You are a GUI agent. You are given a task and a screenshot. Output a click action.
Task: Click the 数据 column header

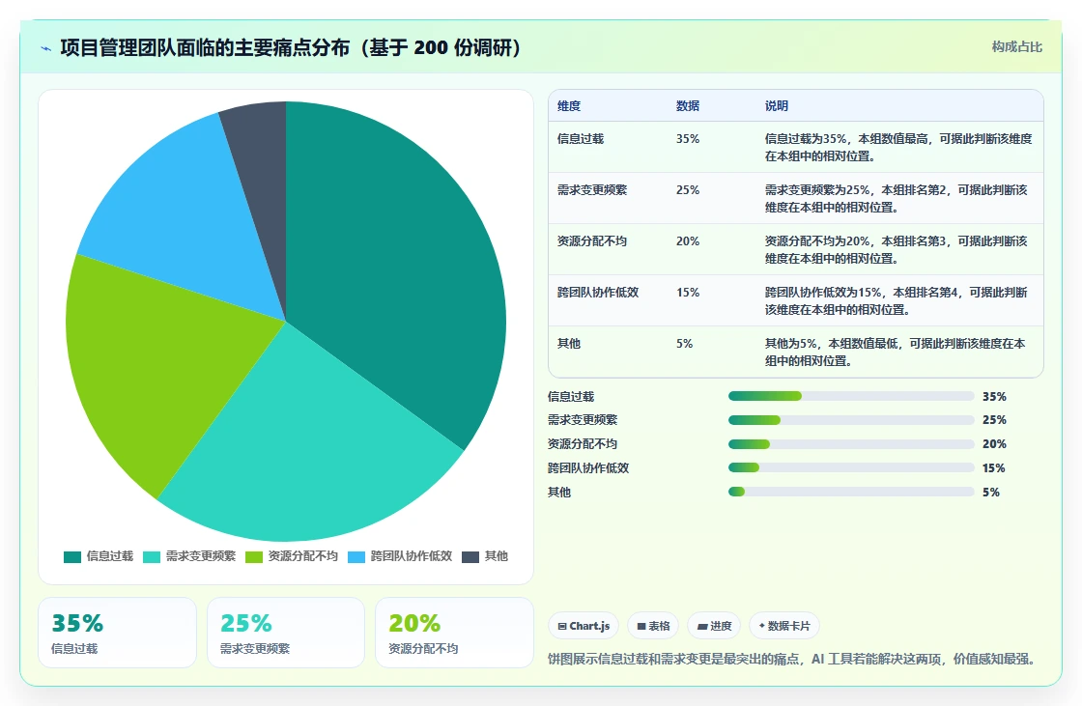pyautogui.click(x=687, y=106)
